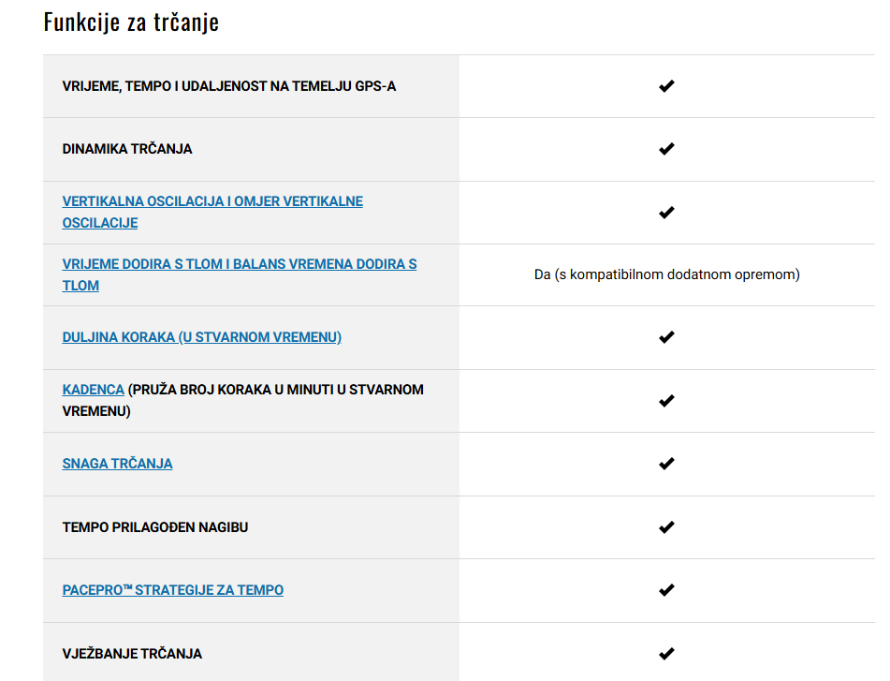Open PacePro strategije za tempo link
890x681 pixels.
click(172, 590)
